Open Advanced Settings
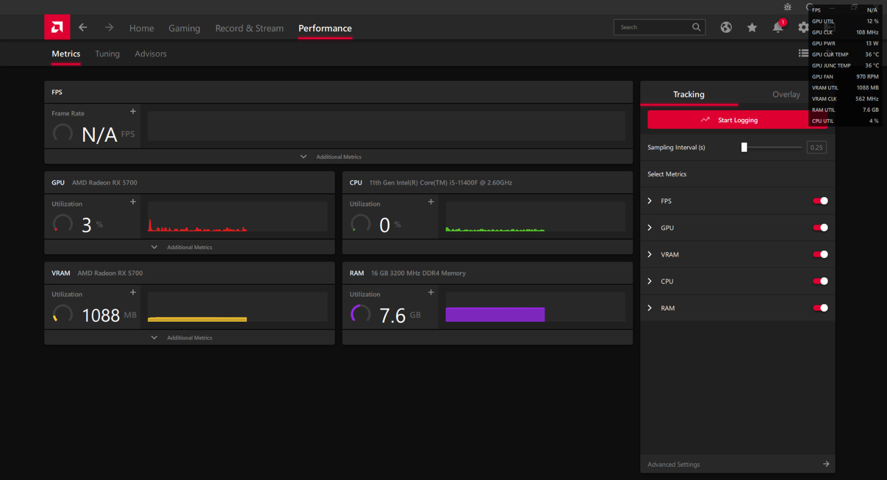Image resolution: width=887 pixels, height=480 pixels. click(x=737, y=464)
